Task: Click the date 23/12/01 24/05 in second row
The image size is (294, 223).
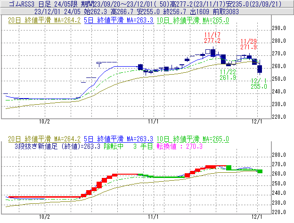Action: click(x=57, y=12)
